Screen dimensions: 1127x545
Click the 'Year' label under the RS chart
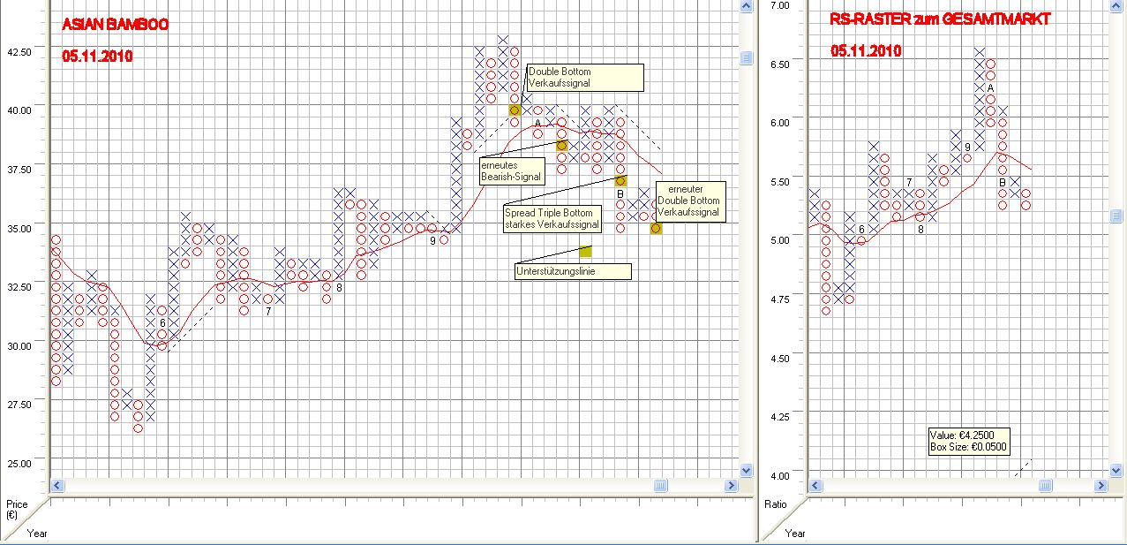(795, 534)
